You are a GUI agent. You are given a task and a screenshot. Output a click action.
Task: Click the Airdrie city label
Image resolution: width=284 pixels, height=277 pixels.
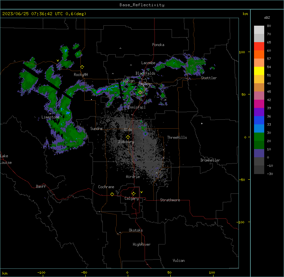[133, 177]
